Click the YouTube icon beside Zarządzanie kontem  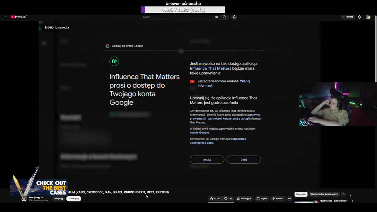pyautogui.click(x=192, y=81)
